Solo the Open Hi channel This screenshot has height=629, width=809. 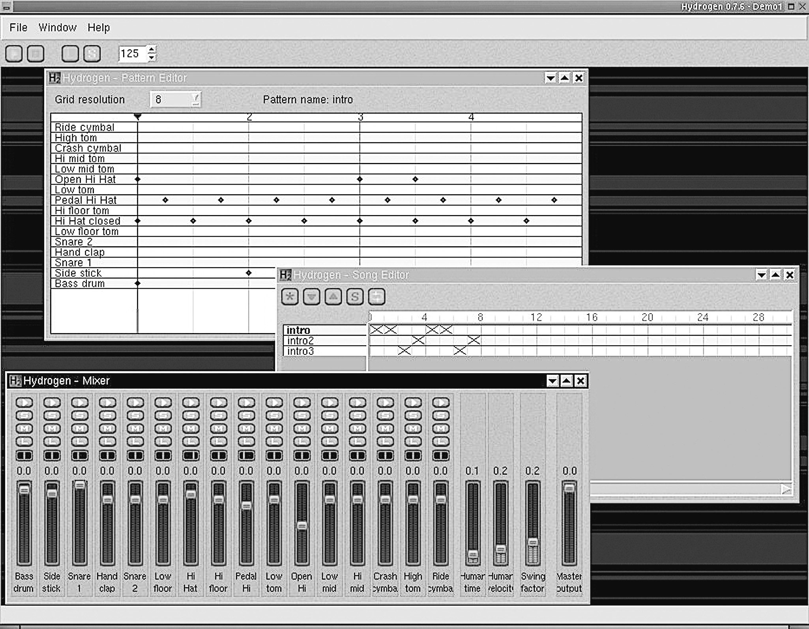pyautogui.click(x=302, y=416)
